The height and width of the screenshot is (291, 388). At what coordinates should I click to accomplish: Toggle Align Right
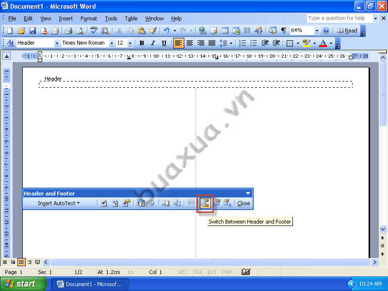pos(201,43)
